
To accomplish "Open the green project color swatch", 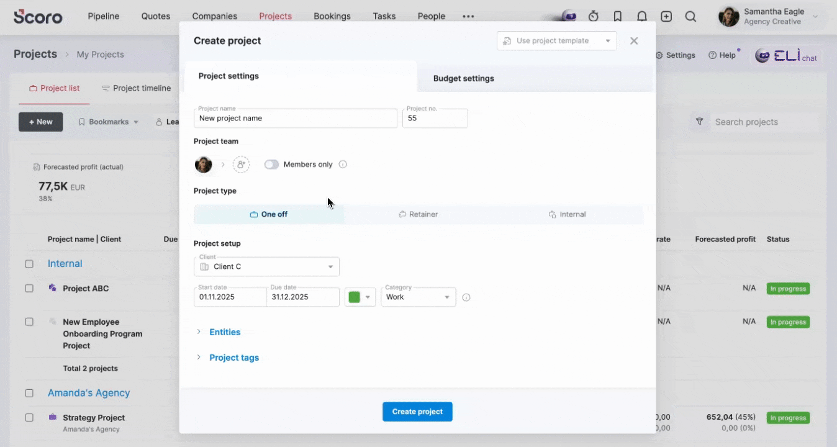I will [360, 297].
